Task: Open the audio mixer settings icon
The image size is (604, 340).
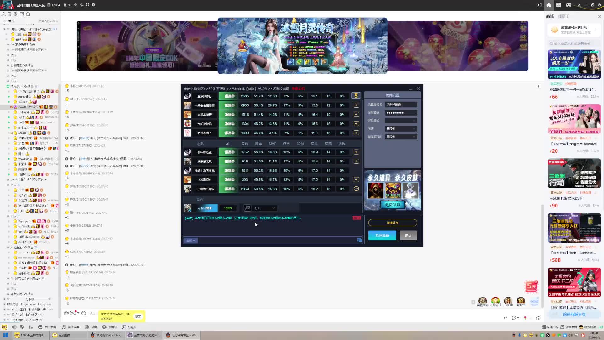Action: click(31, 327)
